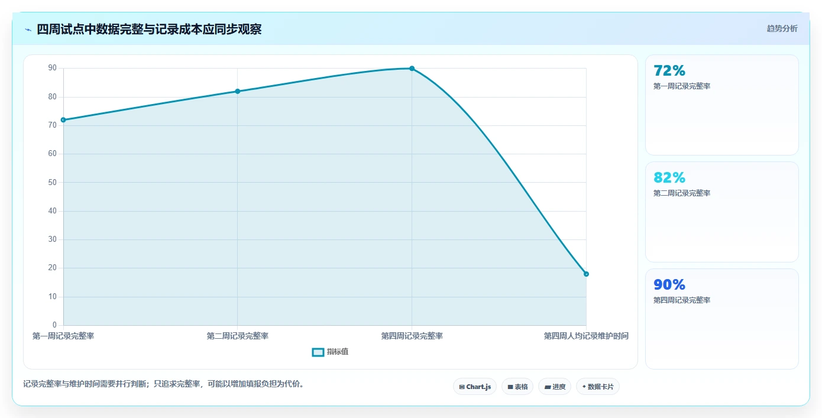Screen dimensions: 822x418
Task: Toggle the 指标值 legend item
Action: (x=330, y=352)
